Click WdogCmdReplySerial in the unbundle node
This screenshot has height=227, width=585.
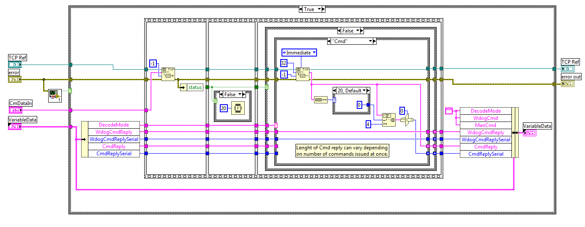[114, 139]
